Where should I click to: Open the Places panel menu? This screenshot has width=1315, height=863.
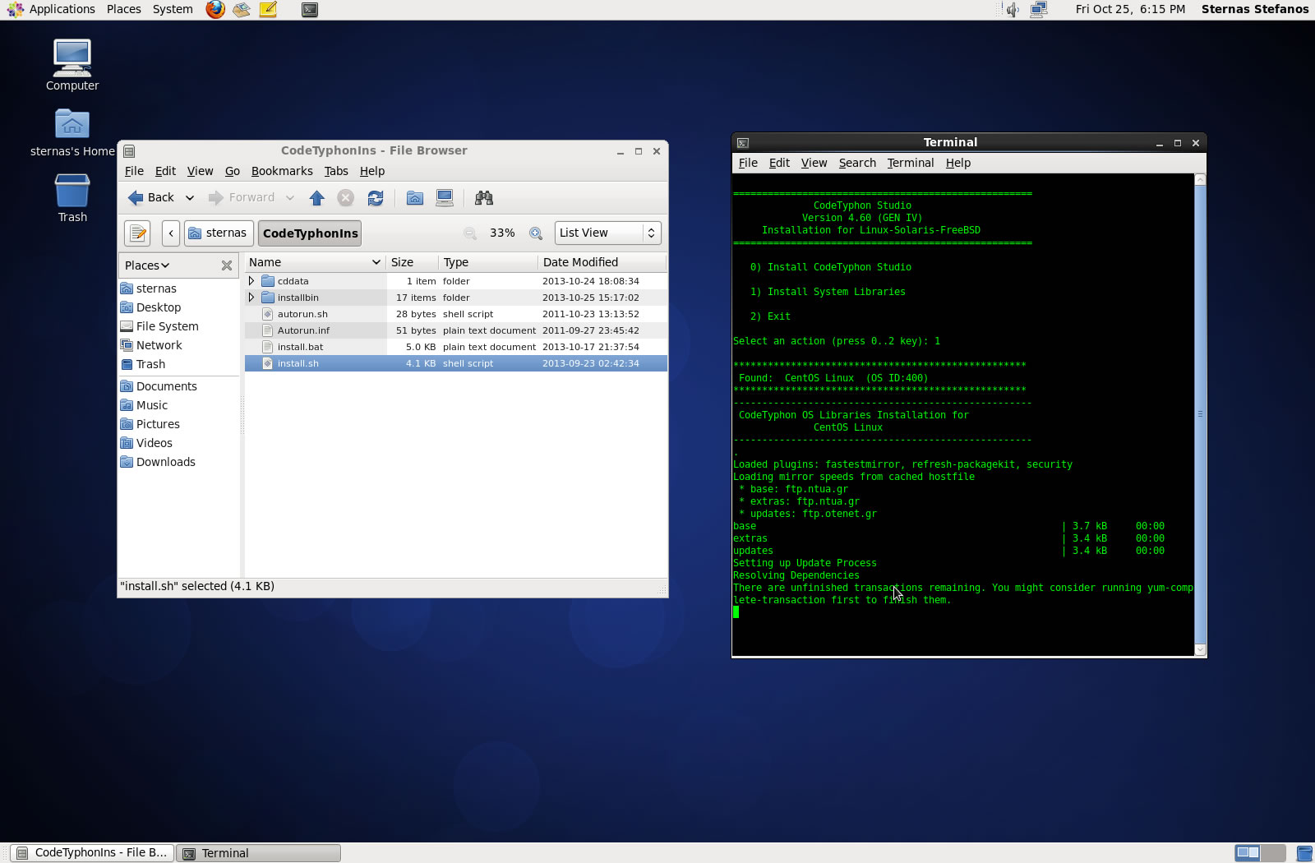[x=124, y=9]
